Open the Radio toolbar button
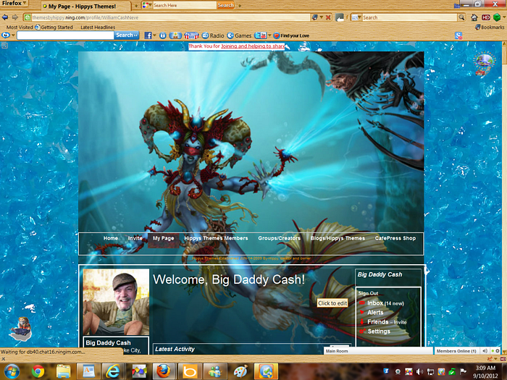The height and width of the screenshot is (380, 507). coord(213,35)
